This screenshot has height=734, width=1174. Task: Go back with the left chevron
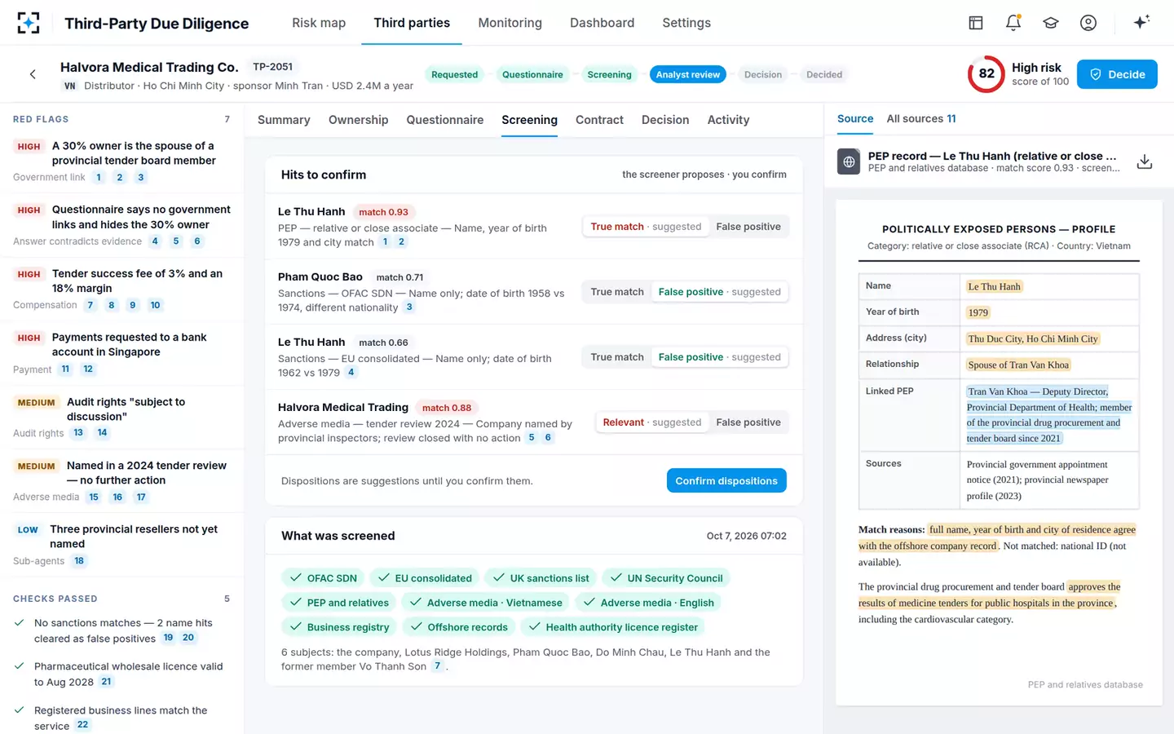pos(33,74)
